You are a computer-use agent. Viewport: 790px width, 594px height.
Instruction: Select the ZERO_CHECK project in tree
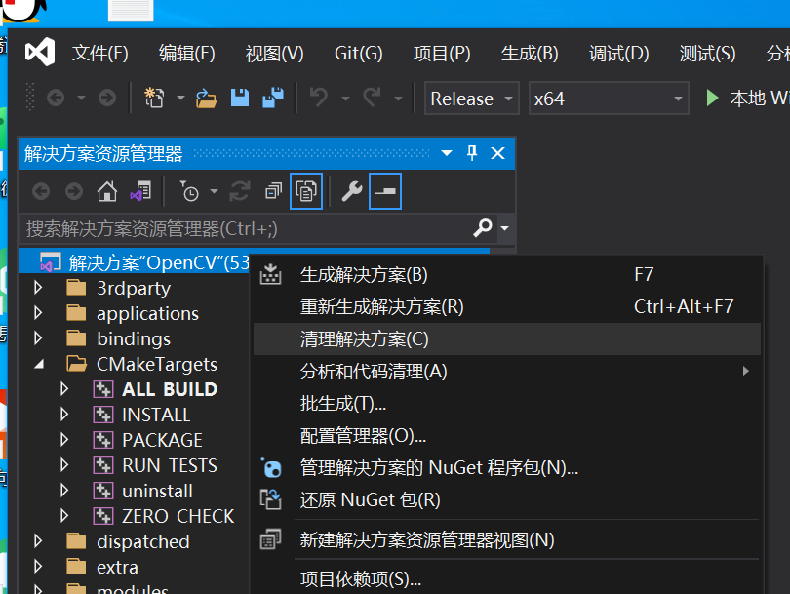[178, 516]
